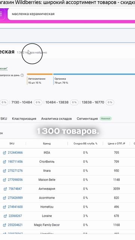Click the Magic Family Decor brand cell

coord(47,225)
